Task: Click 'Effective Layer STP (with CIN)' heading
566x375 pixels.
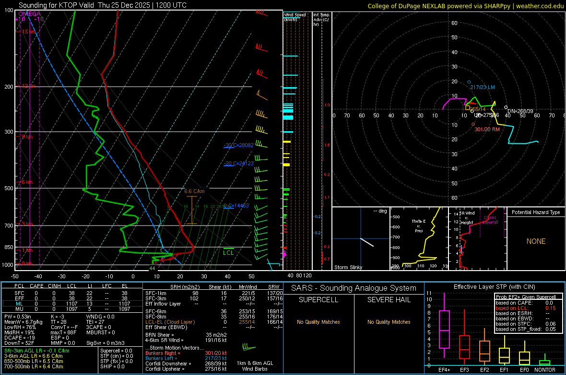Action: (x=495, y=287)
